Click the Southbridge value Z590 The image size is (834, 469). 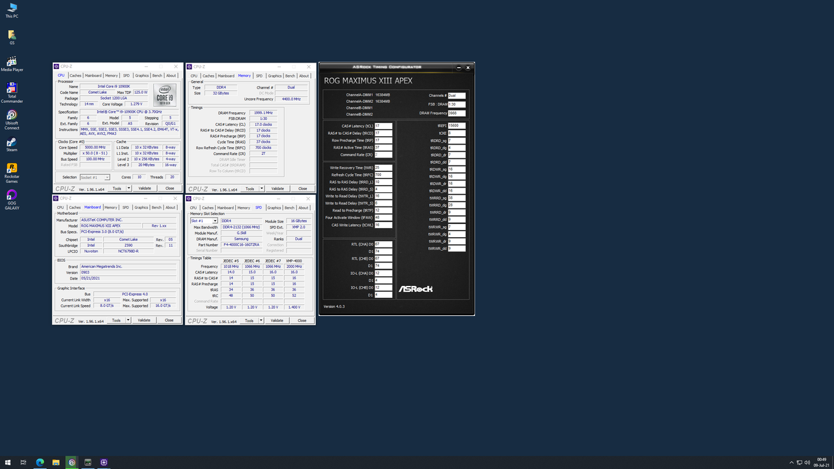pos(128,245)
